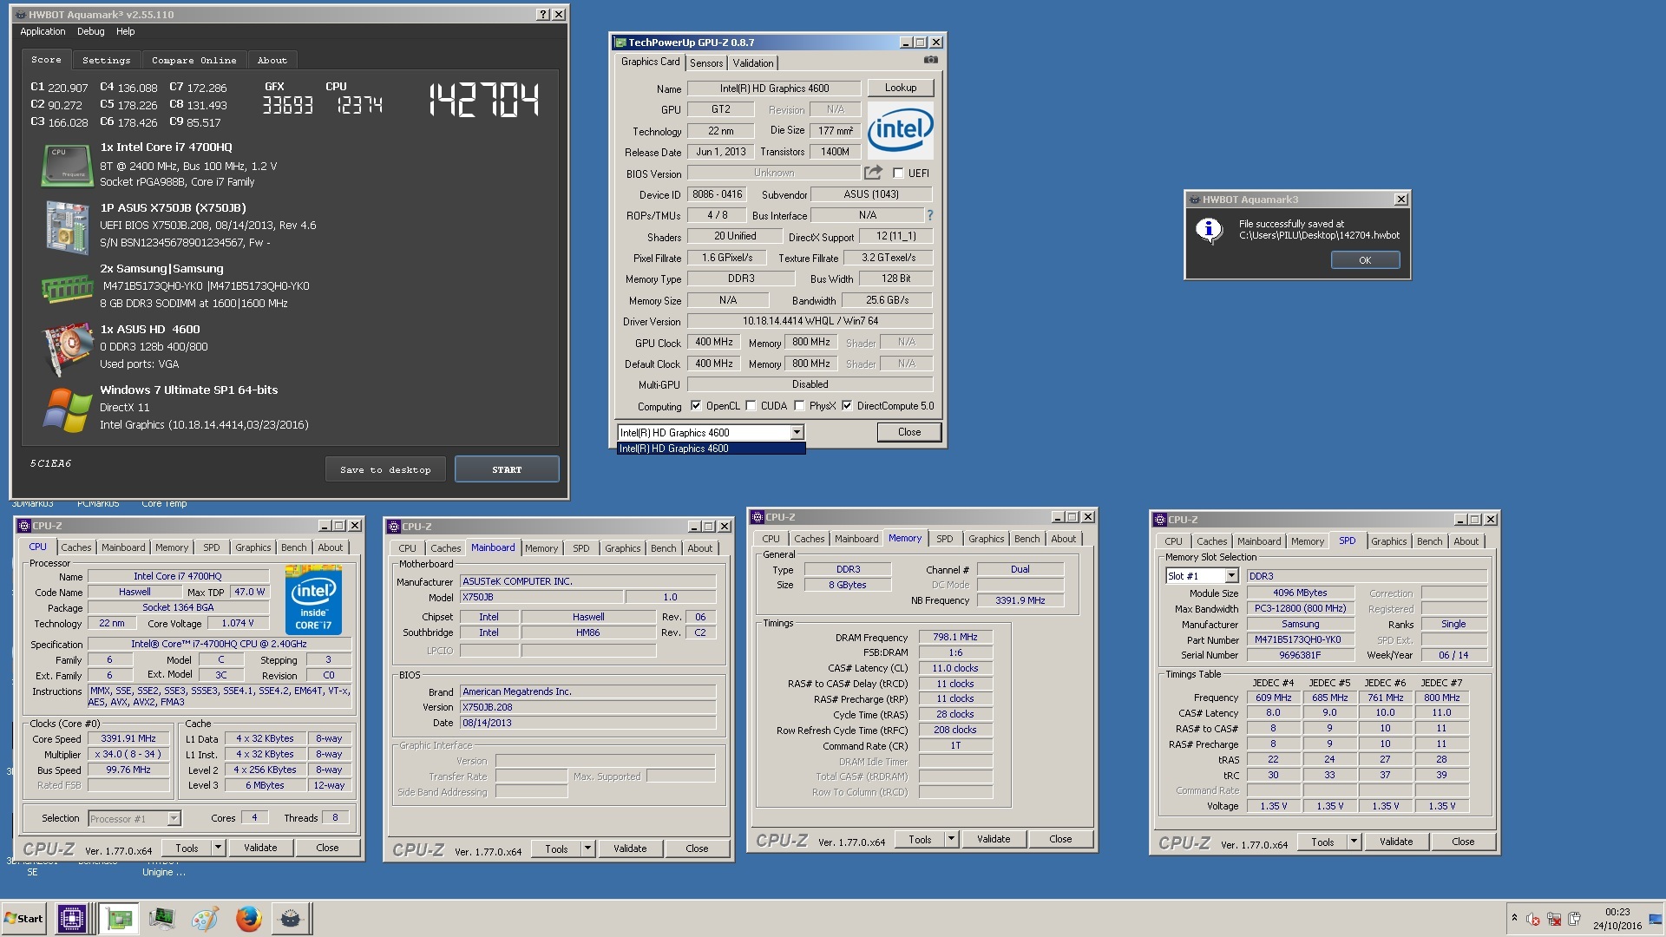The height and width of the screenshot is (937, 1666).
Task: Open HWBOT Aquamark taskbar icon
Action: 291,919
